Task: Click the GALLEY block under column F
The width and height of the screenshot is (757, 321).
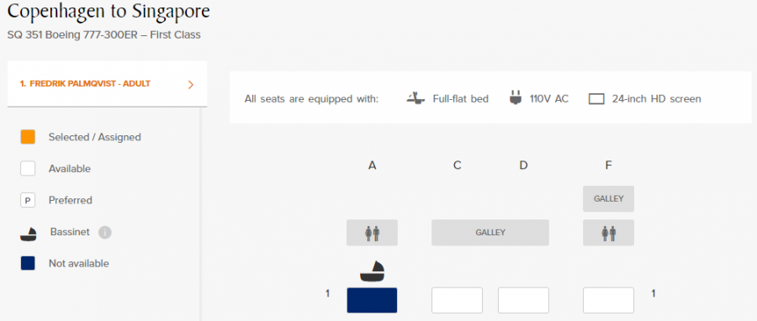Action: 608,198
